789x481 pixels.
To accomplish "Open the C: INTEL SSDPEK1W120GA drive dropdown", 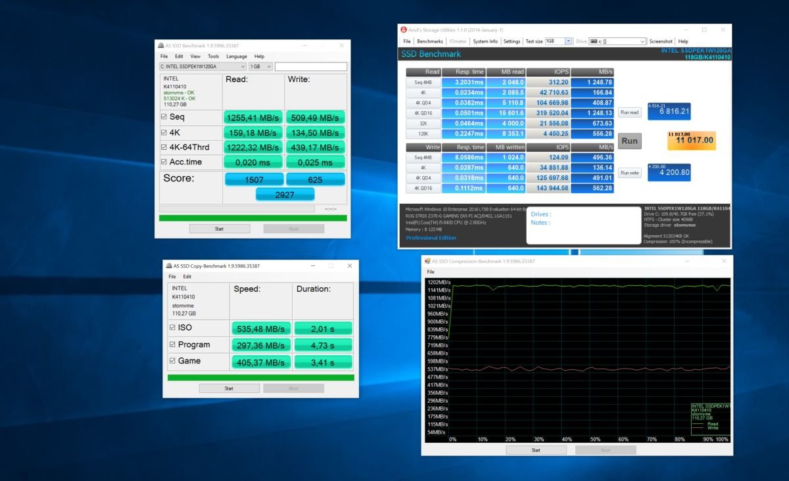I will tap(203, 66).
